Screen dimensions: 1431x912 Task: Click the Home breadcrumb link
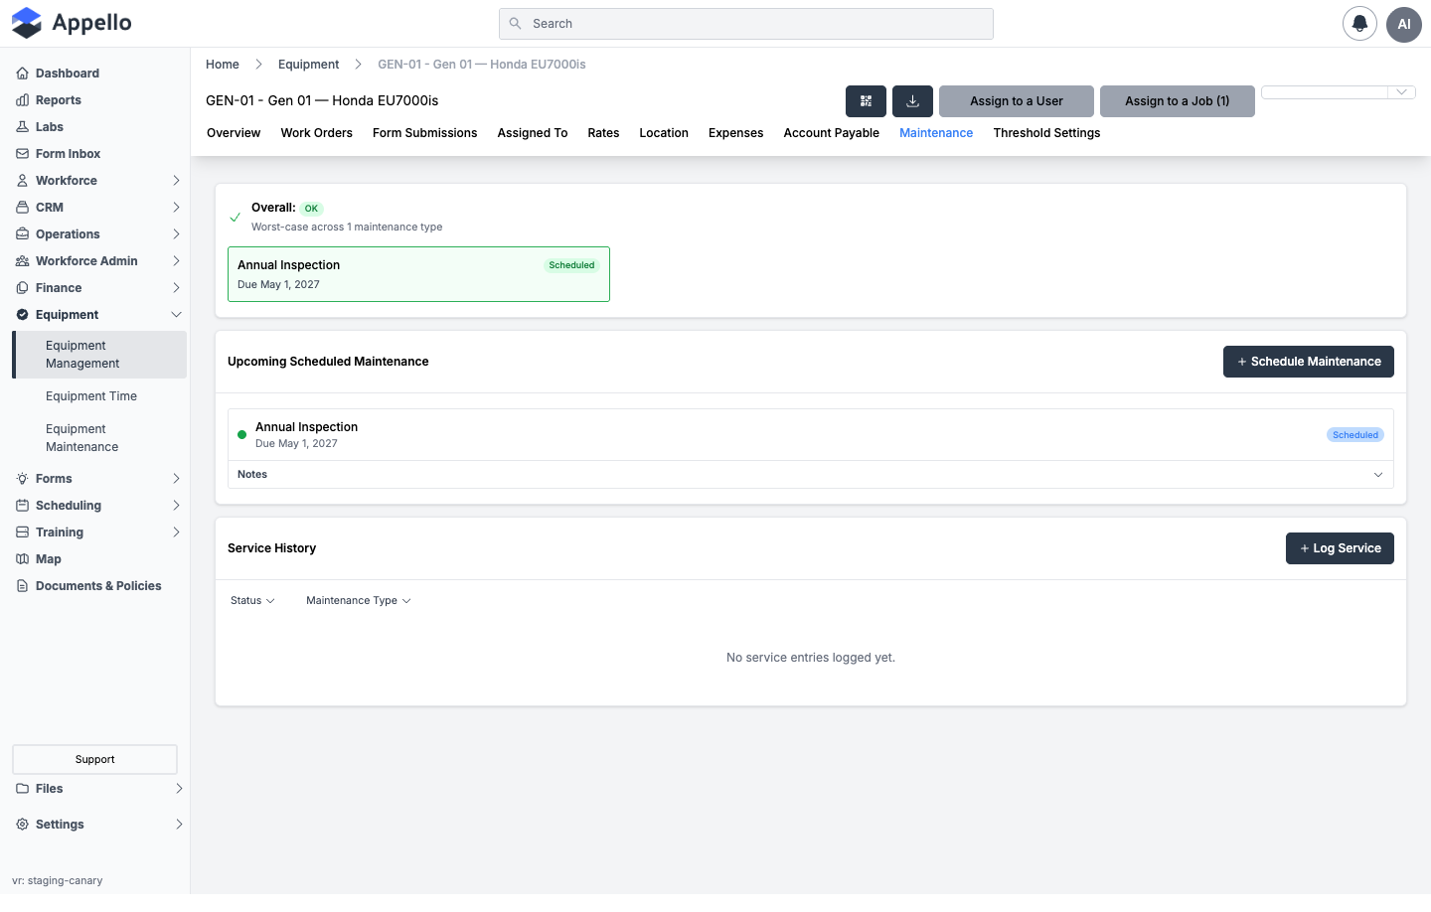(x=223, y=65)
